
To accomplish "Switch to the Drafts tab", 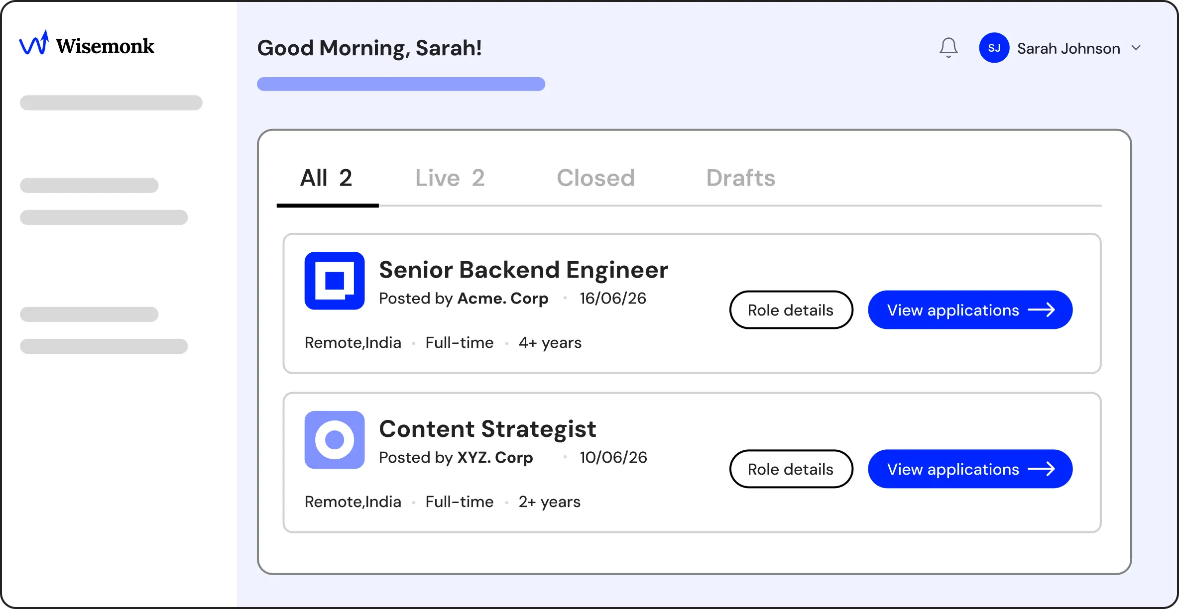I will tap(741, 178).
